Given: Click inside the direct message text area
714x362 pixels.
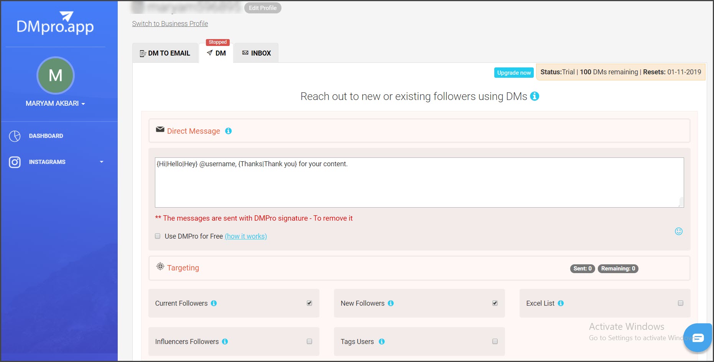Looking at the screenshot, I should point(419,182).
